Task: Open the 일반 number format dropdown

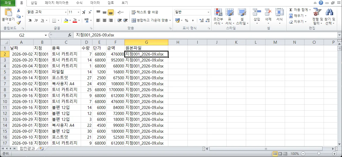Action: point(208,12)
